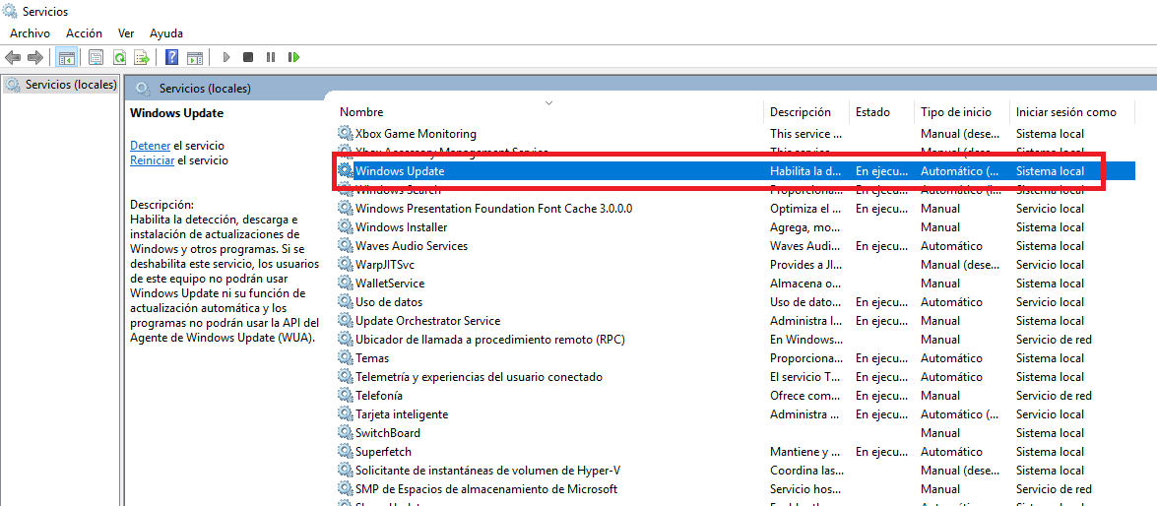Image resolution: width=1157 pixels, height=506 pixels.
Task: Open the Archivo menu
Action: click(x=30, y=33)
